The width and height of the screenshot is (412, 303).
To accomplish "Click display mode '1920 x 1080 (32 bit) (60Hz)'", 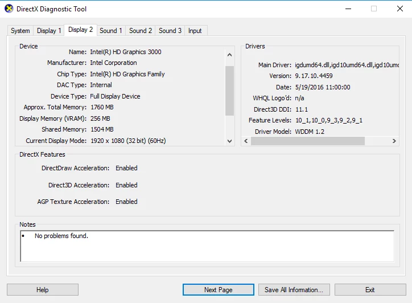I will 128,141.
